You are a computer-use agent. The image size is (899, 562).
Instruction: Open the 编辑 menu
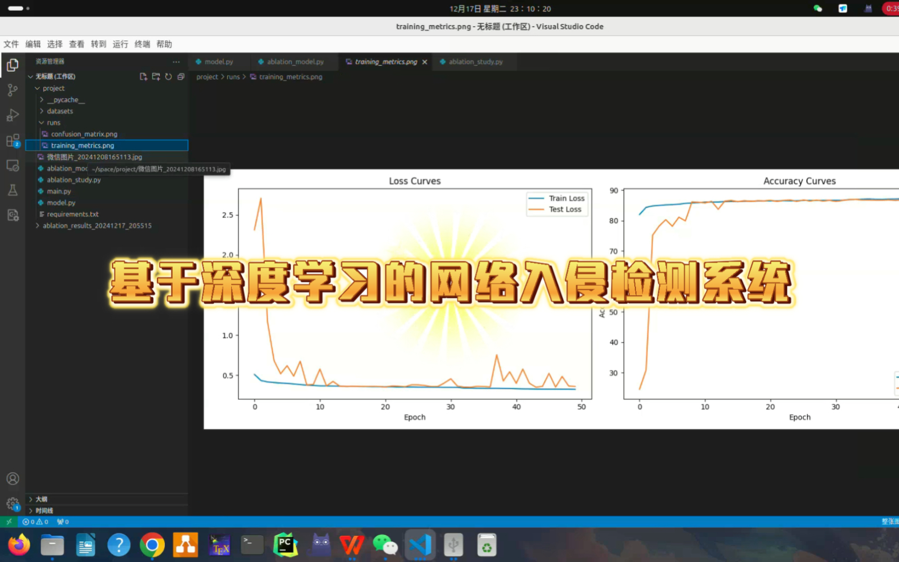tap(33, 44)
